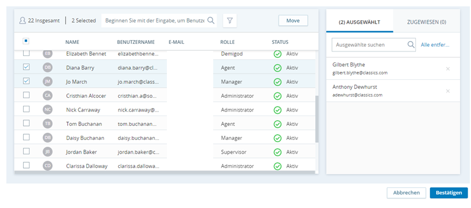Click Aktiv status check icon for Jo March
This screenshot has width=471, height=208.
pyautogui.click(x=278, y=81)
